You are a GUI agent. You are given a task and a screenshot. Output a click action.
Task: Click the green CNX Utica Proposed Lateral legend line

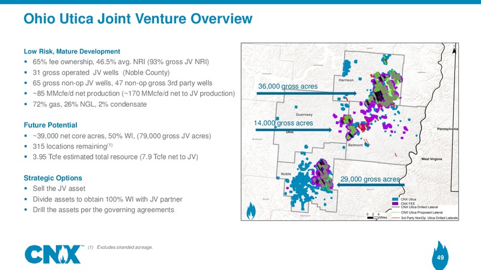point(395,212)
